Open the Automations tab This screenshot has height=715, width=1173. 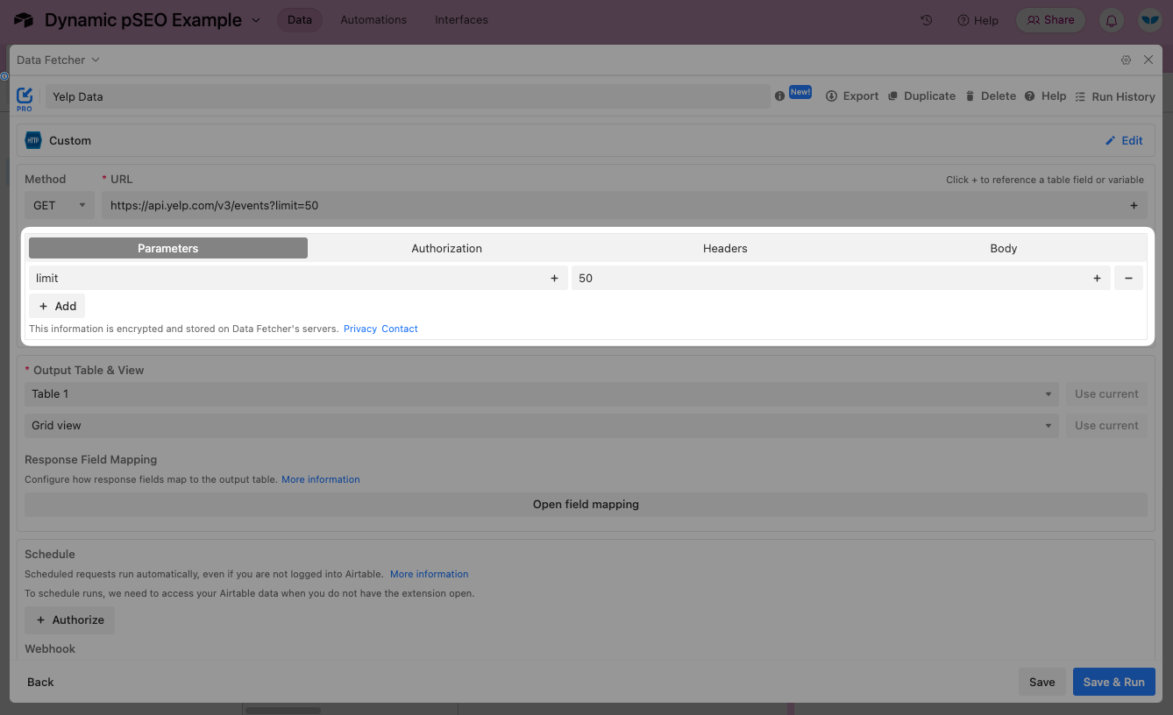pos(373,19)
